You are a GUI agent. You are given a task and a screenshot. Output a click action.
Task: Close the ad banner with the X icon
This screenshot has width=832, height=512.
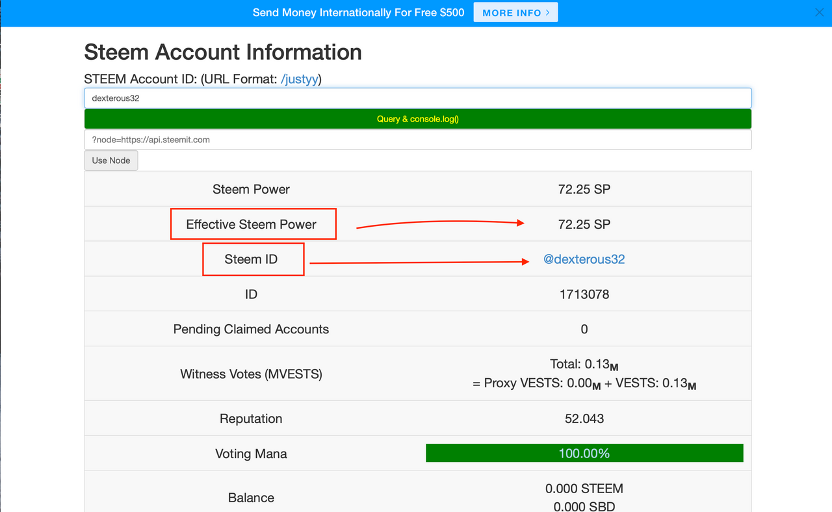820,12
